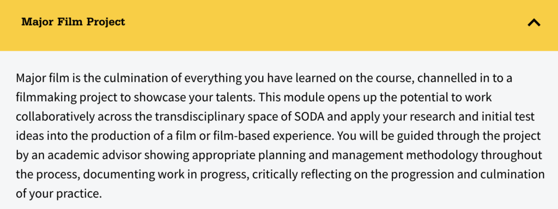Click the paragraph opening words 'Major film is'
Viewport: 558px width, 209px height.
47,78
